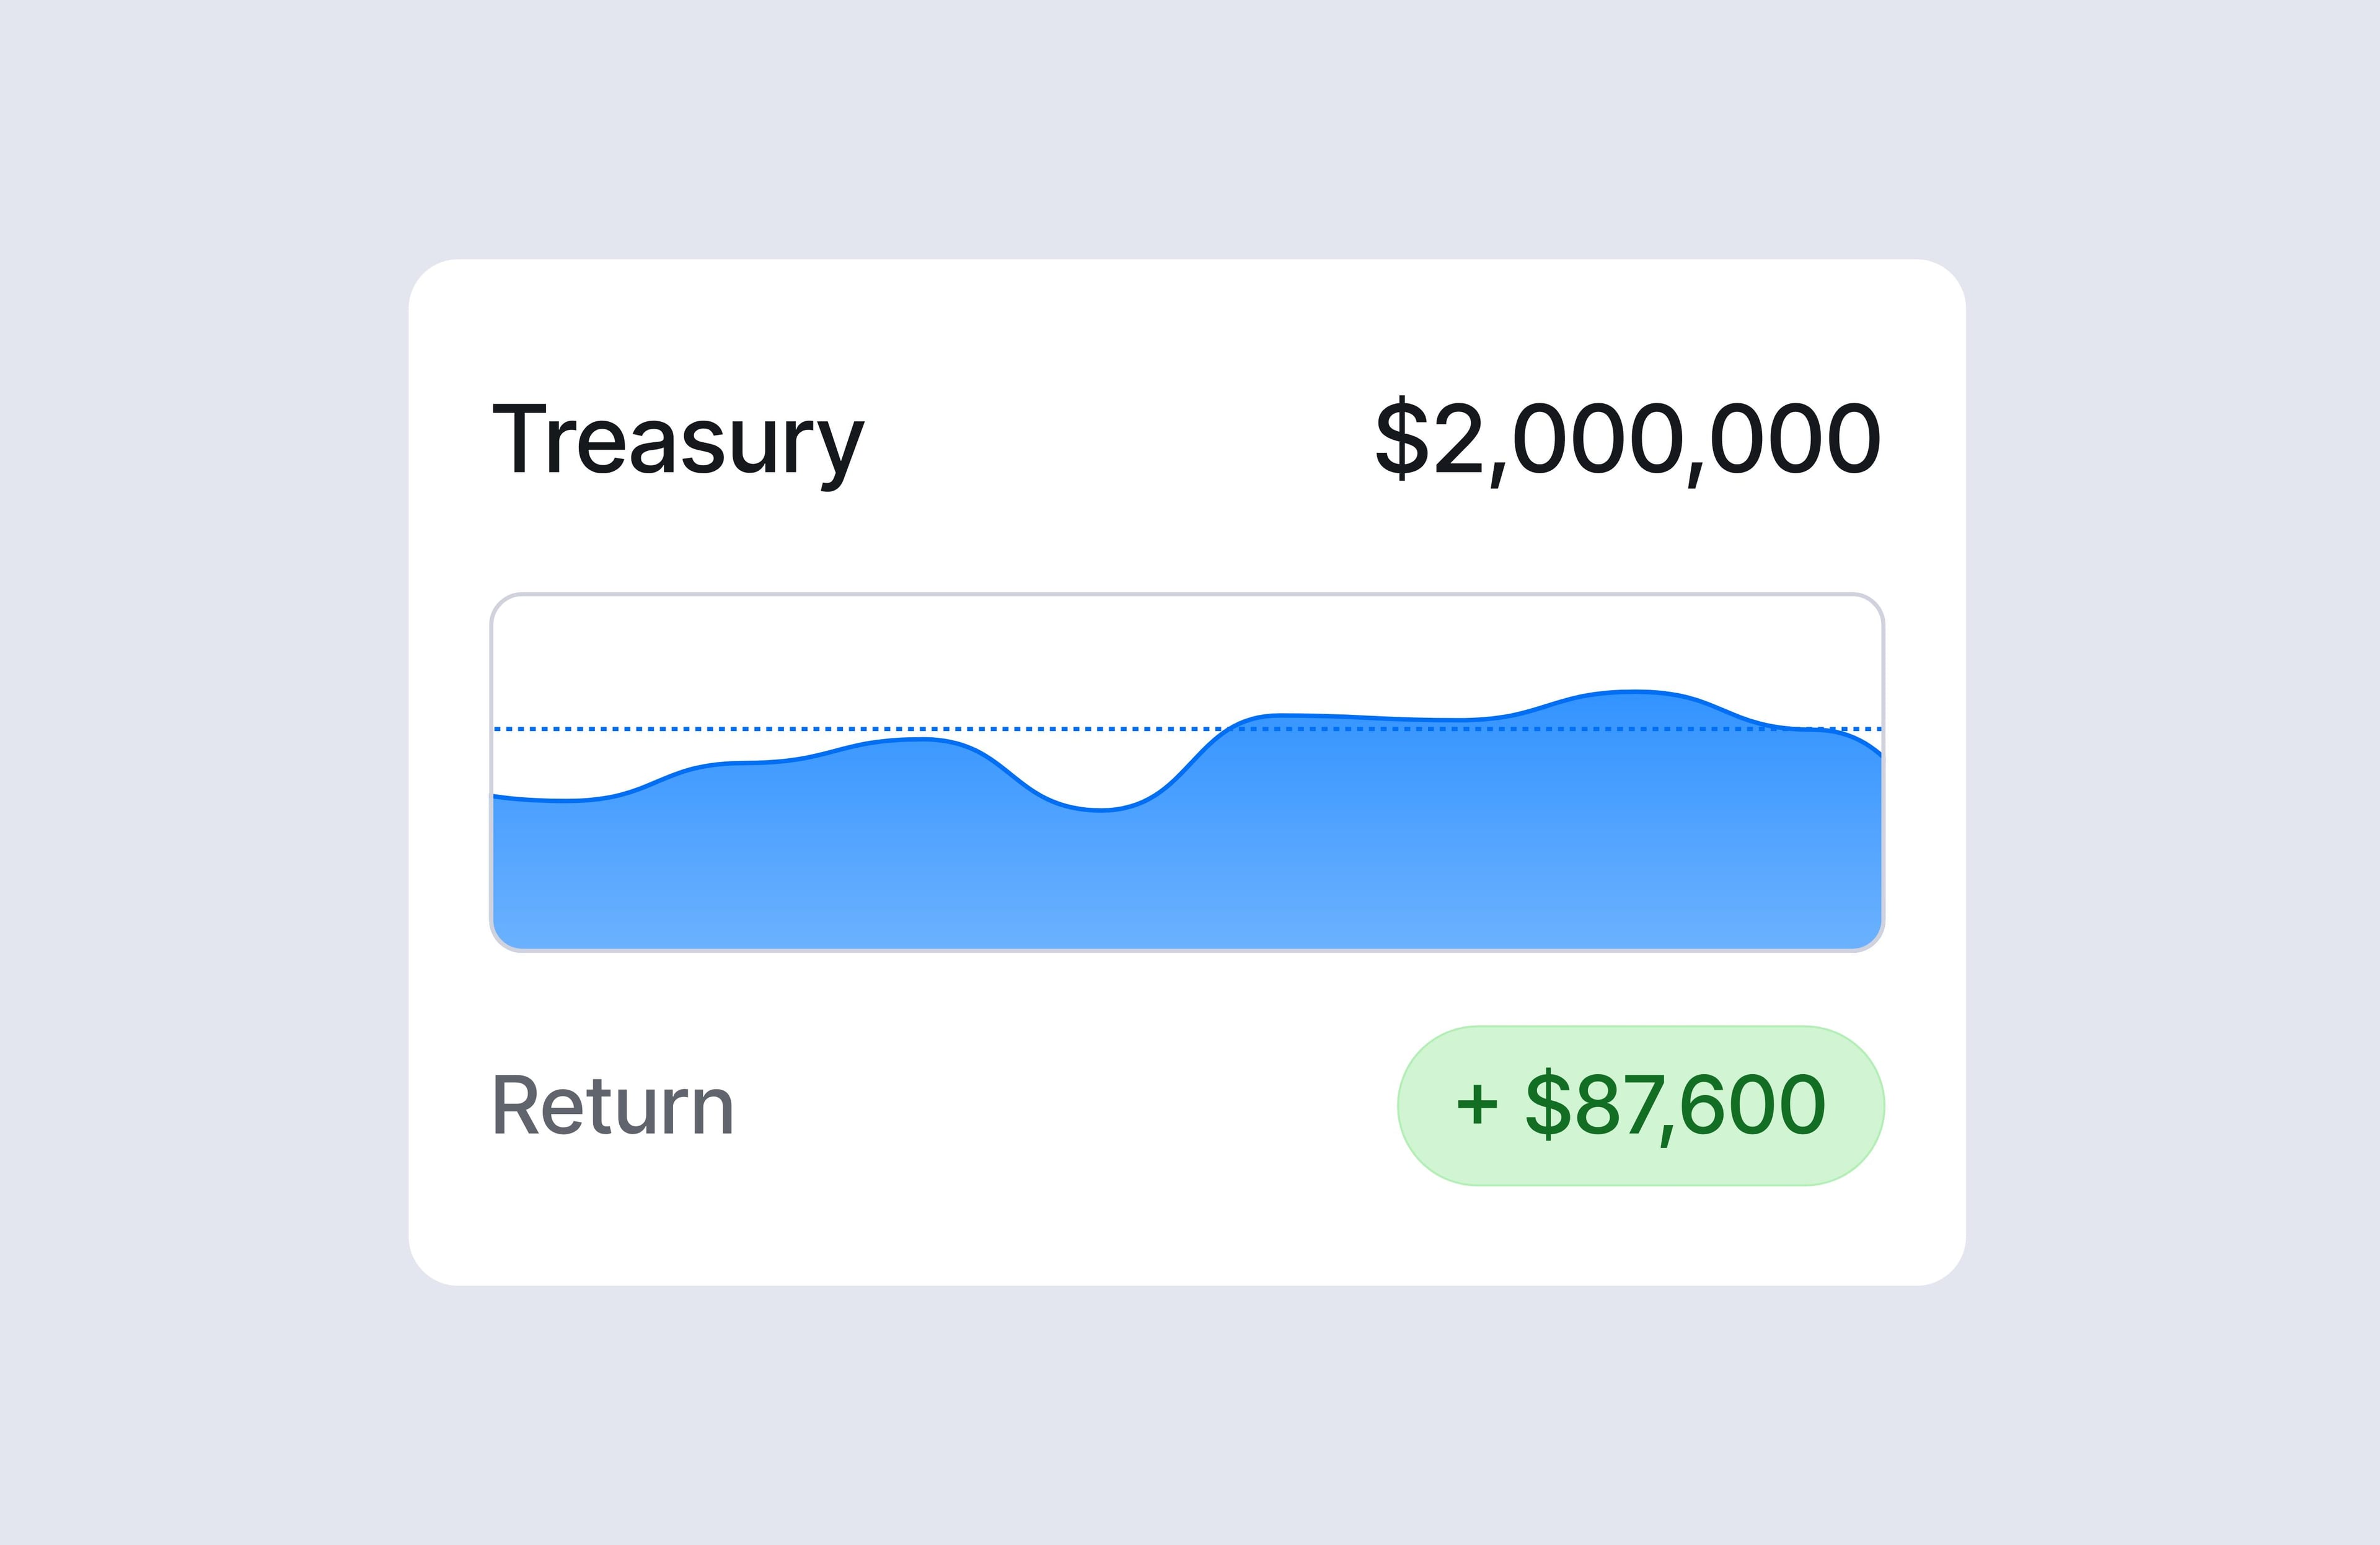Open the green + $87,600 return badge

coord(1640,1105)
